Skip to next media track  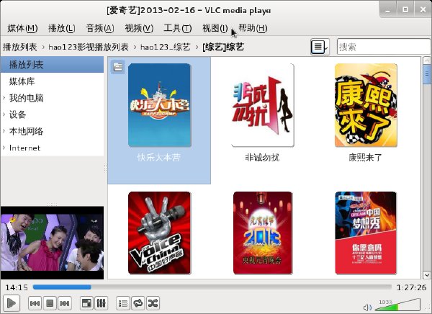pos(65,303)
